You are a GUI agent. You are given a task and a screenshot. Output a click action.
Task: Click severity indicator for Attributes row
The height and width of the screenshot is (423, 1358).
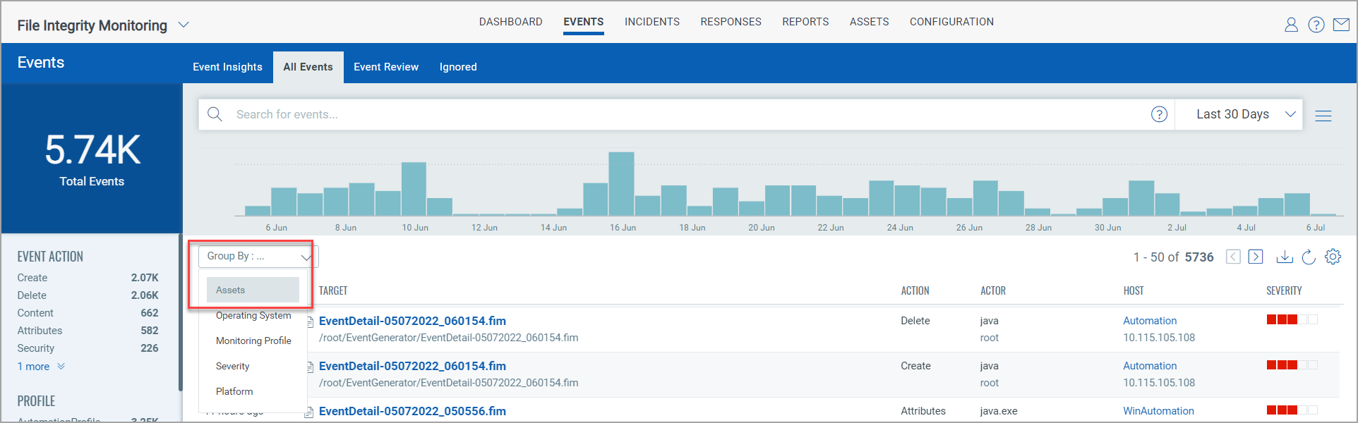click(x=1292, y=410)
